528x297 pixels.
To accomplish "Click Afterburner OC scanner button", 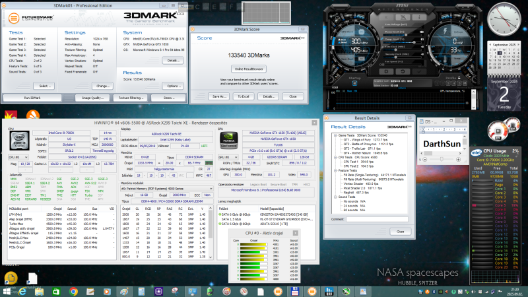I will click(x=403, y=17).
